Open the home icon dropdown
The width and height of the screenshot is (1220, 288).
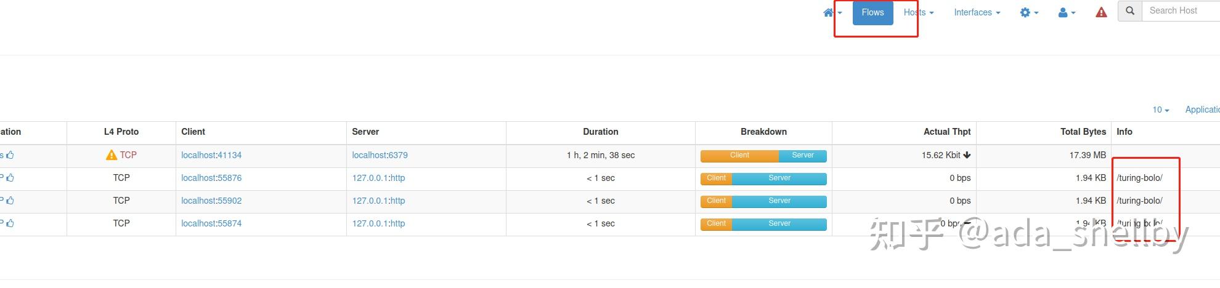pos(832,13)
